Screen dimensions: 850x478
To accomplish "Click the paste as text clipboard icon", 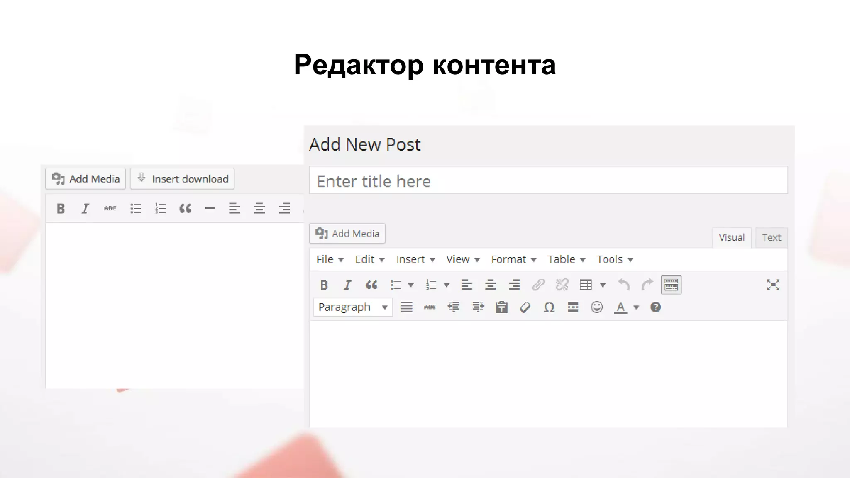I will click(501, 307).
